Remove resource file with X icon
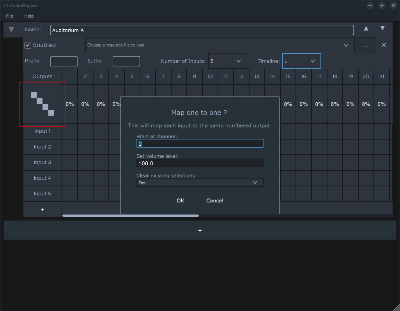The image size is (400, 311). (x=383, y=45)
